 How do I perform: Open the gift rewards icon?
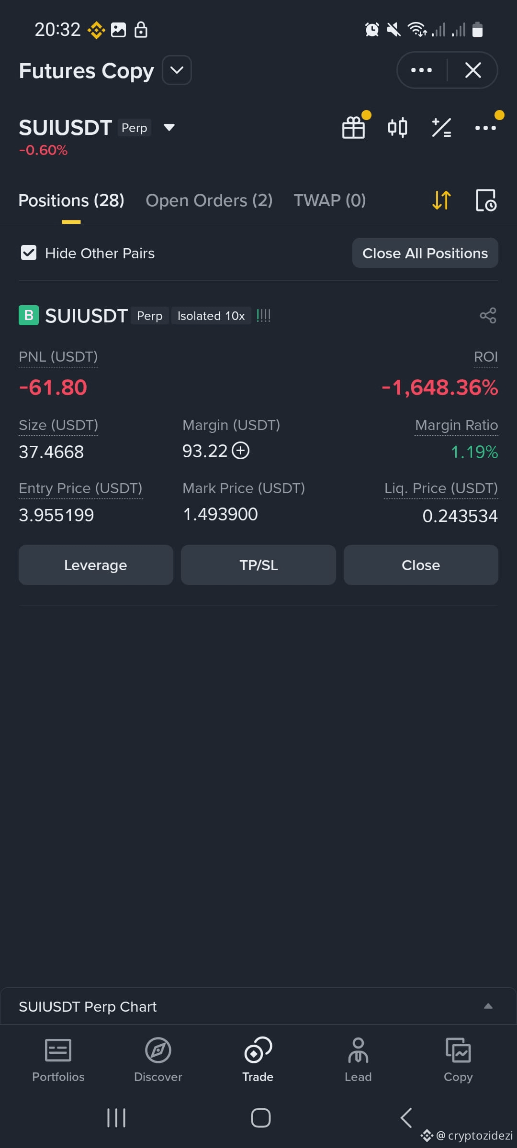(x=354, y=128)
